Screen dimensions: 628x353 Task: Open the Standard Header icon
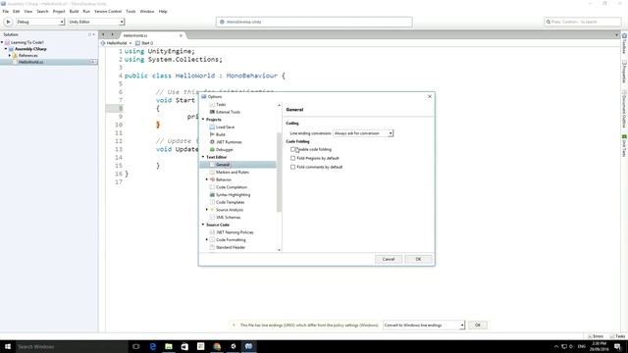coord(212,247)
